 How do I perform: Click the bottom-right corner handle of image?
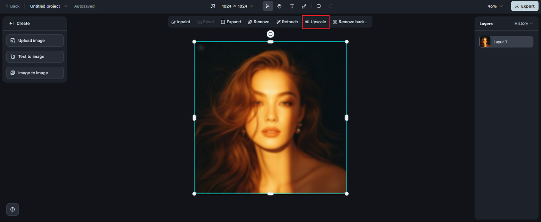(x=347, y=194)
